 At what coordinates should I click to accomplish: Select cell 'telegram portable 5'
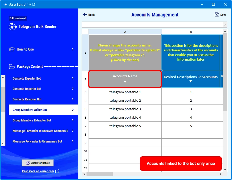coord(125,126)
